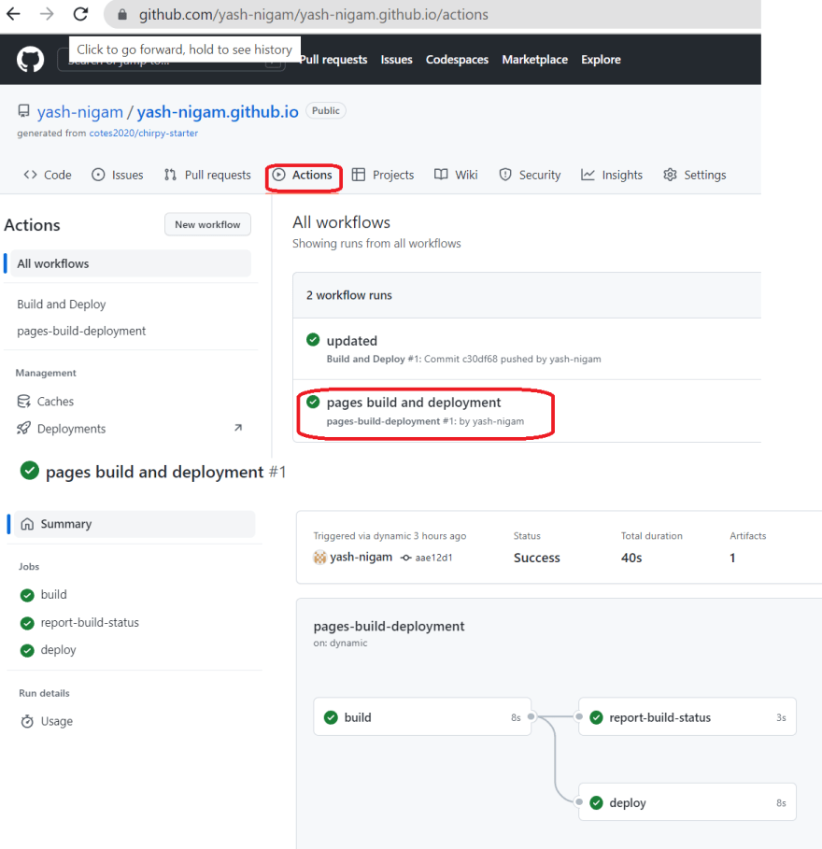822x849 pixels.
Task: Click the green check in report-build-status graph node
Action: [596, 717]
